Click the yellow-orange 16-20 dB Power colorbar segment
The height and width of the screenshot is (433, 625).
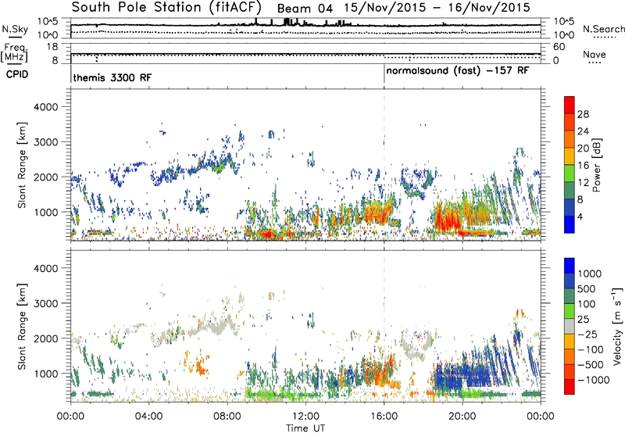coord(570,156)
